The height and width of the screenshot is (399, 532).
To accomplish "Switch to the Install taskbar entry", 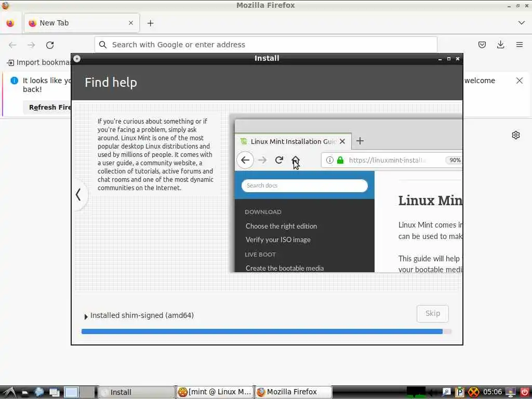I will click(x=137, y=392).
